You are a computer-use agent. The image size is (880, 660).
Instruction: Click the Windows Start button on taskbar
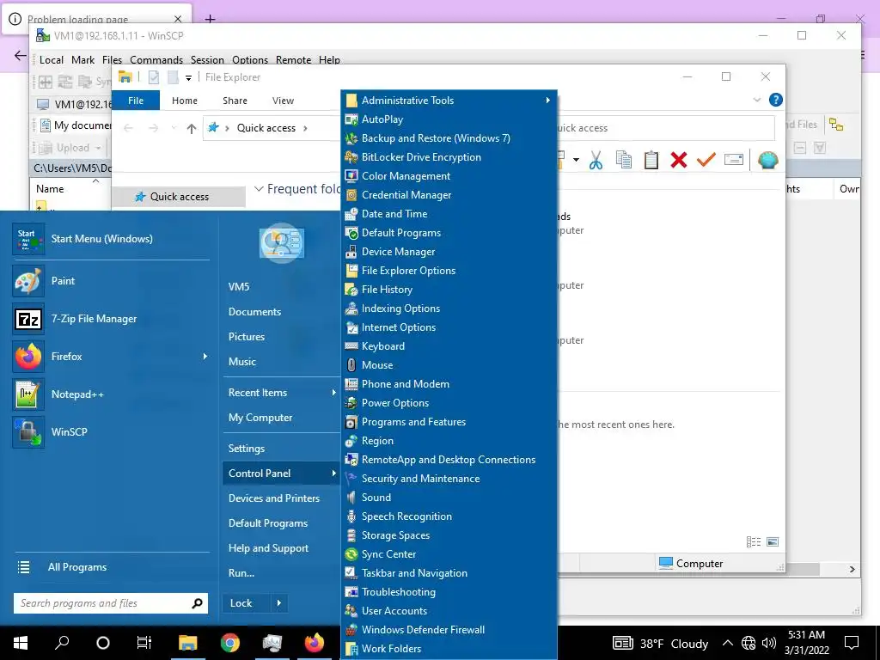tap(21, 643)
